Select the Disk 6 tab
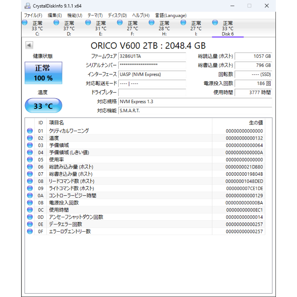This screenshot has height=297, width=297. tap(228, 28)
